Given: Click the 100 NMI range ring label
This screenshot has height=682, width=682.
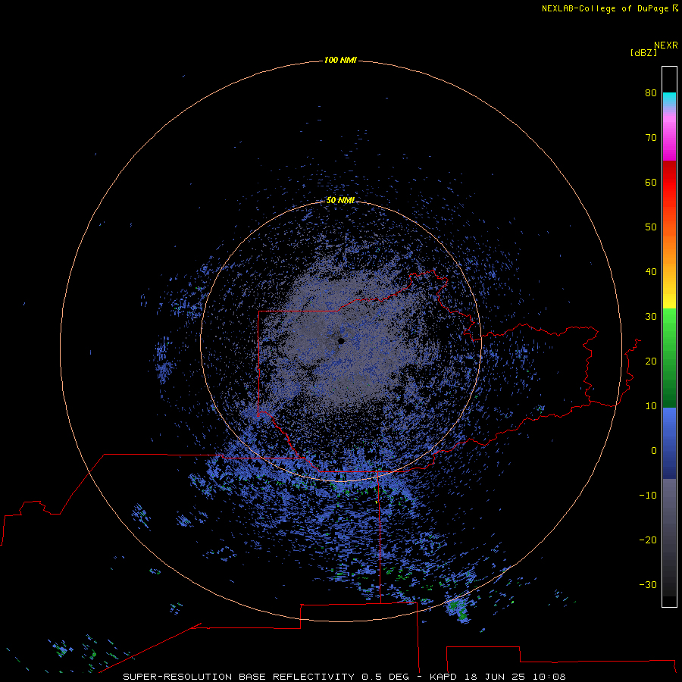Looking at the screenshot, I should (x=340, y=60).
